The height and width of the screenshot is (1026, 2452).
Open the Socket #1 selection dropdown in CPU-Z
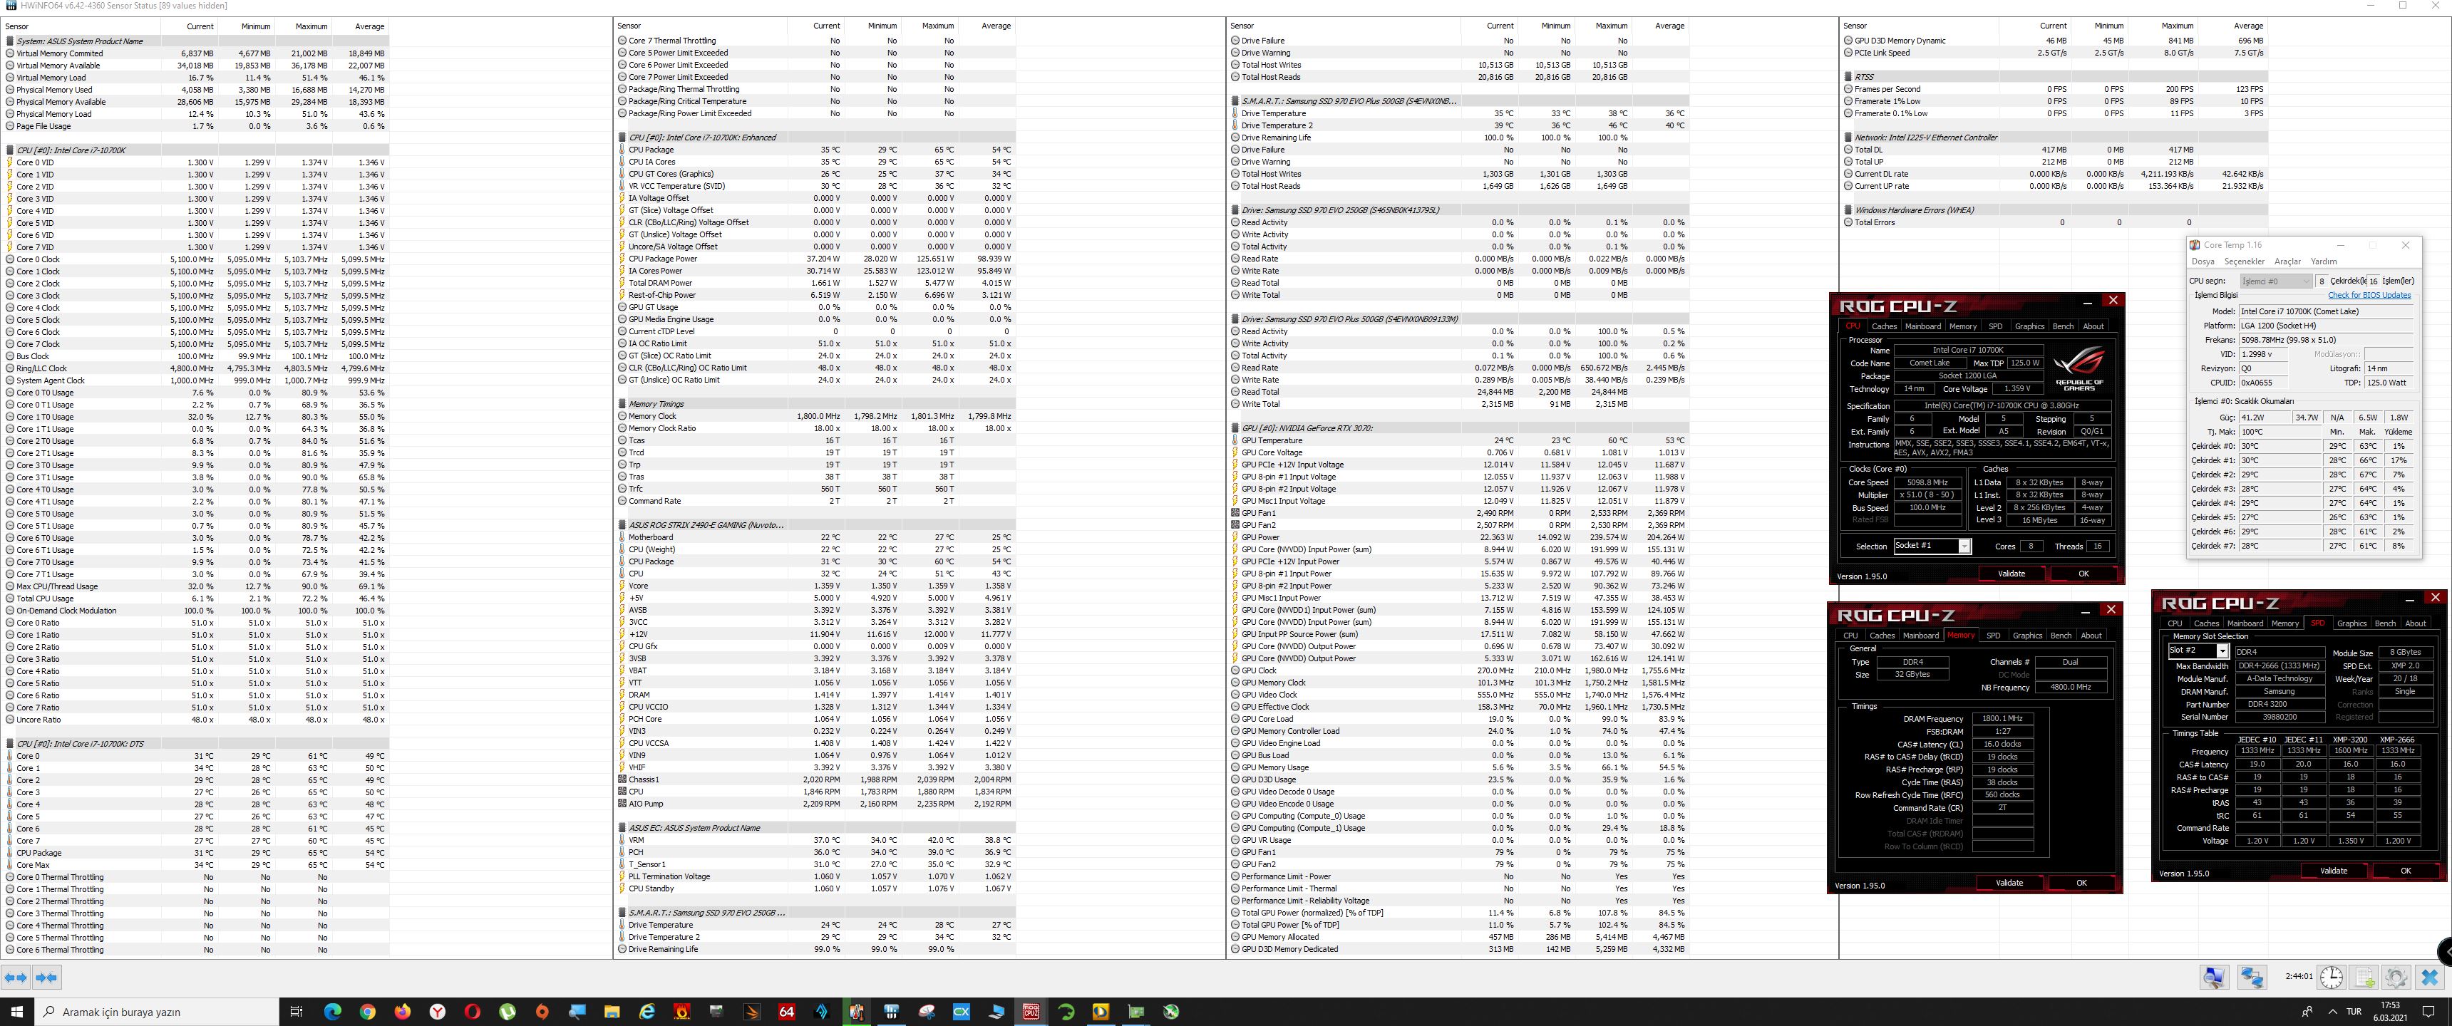click(x=1932, y=545)
